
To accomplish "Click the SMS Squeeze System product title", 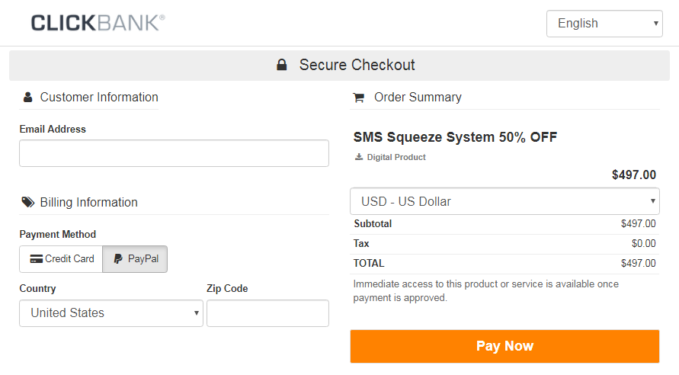I will click(x=455, y=138).
